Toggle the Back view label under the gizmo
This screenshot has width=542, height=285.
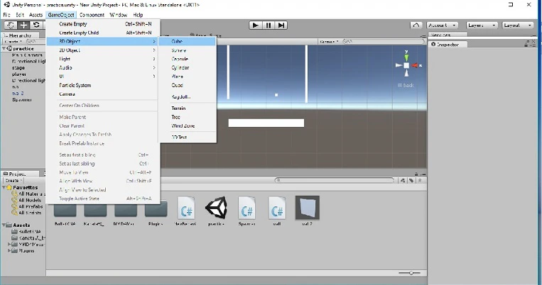[x=406, y=85]
